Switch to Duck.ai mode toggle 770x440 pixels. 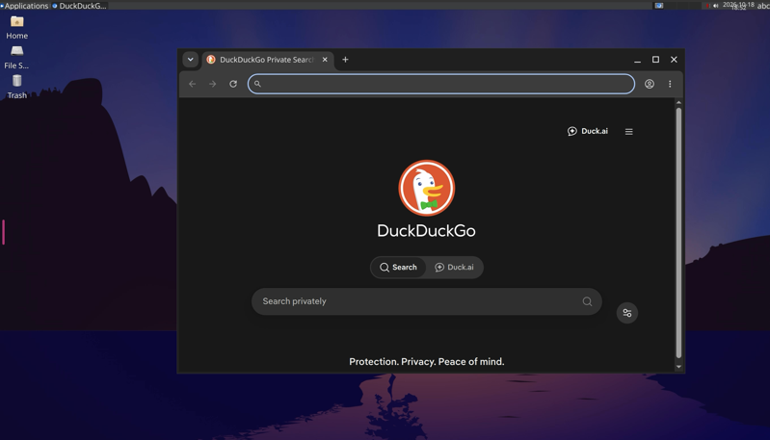454,268
